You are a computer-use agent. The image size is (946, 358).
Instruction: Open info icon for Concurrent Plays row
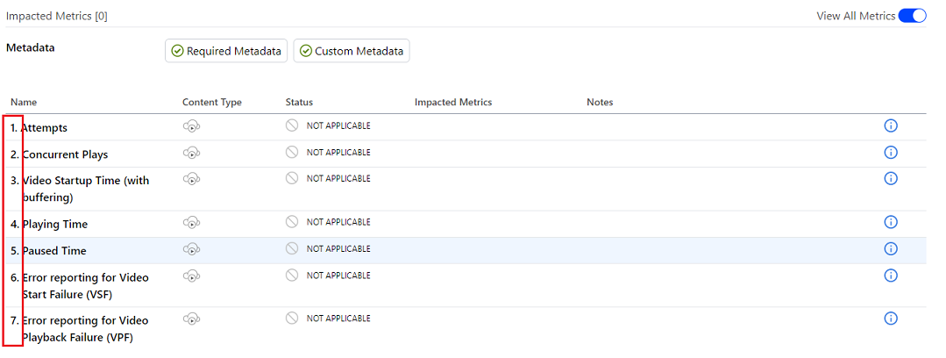click(x=891, y=153)
